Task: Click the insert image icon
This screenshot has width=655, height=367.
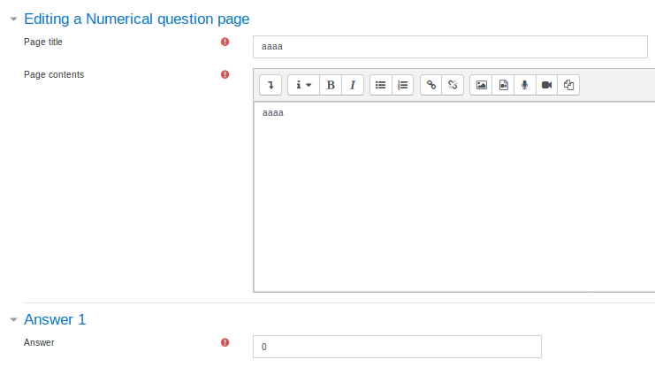Action: (x=481, y=85)
